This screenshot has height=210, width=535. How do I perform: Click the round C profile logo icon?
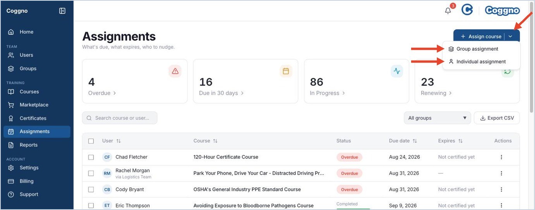click(467, 10)
